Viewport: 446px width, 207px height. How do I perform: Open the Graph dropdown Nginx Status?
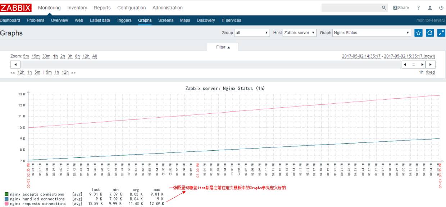point(372,33)
